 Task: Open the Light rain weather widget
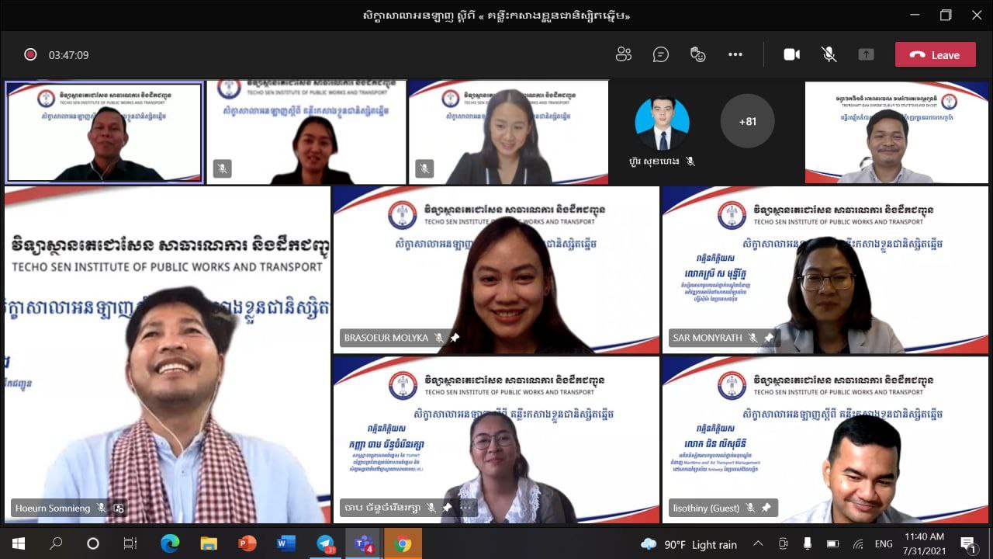(689, 544)
